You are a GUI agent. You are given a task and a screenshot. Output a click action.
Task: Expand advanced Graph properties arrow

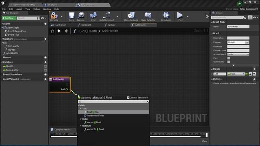pyautogui.click(x=233, y=65)
